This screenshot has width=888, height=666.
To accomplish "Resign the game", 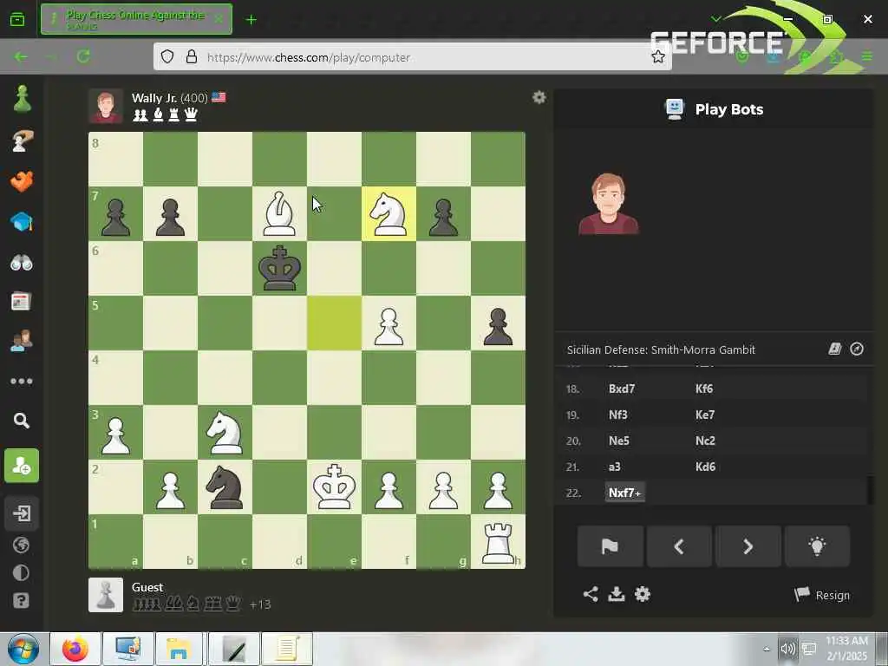I will pyautogui.click(x=822, y=595).
